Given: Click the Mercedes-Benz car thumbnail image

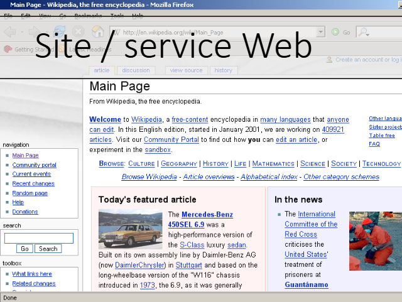Looking at the screenshot, I should [131, 229].
